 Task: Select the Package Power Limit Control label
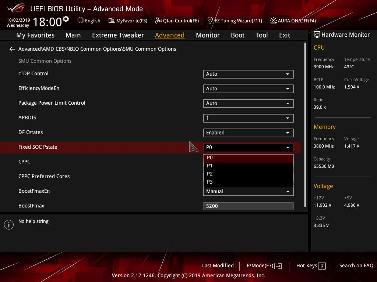click(52, 103)
